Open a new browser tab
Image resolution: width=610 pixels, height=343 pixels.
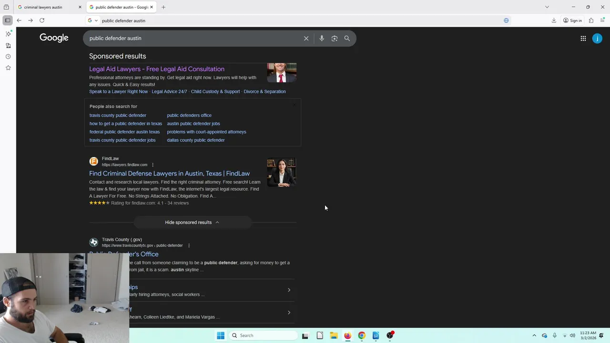tap(163, 7)
